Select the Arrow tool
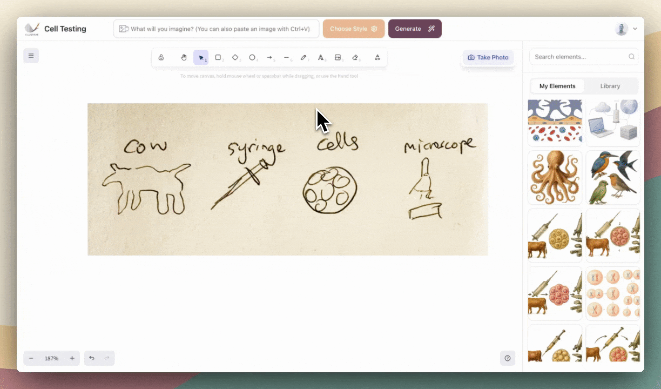Image resolution: width=661 pixels, height=389 pixels. [x=269, y=57]
